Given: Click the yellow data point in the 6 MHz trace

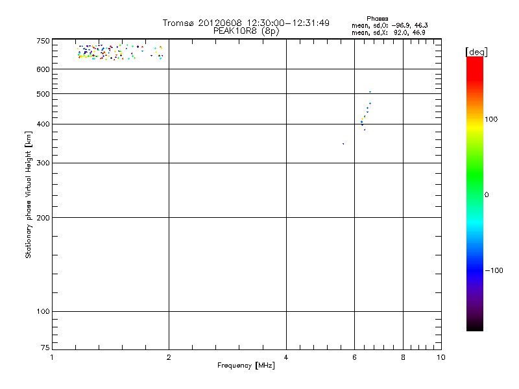Looking at the screenshot, I should coord(363,119).
